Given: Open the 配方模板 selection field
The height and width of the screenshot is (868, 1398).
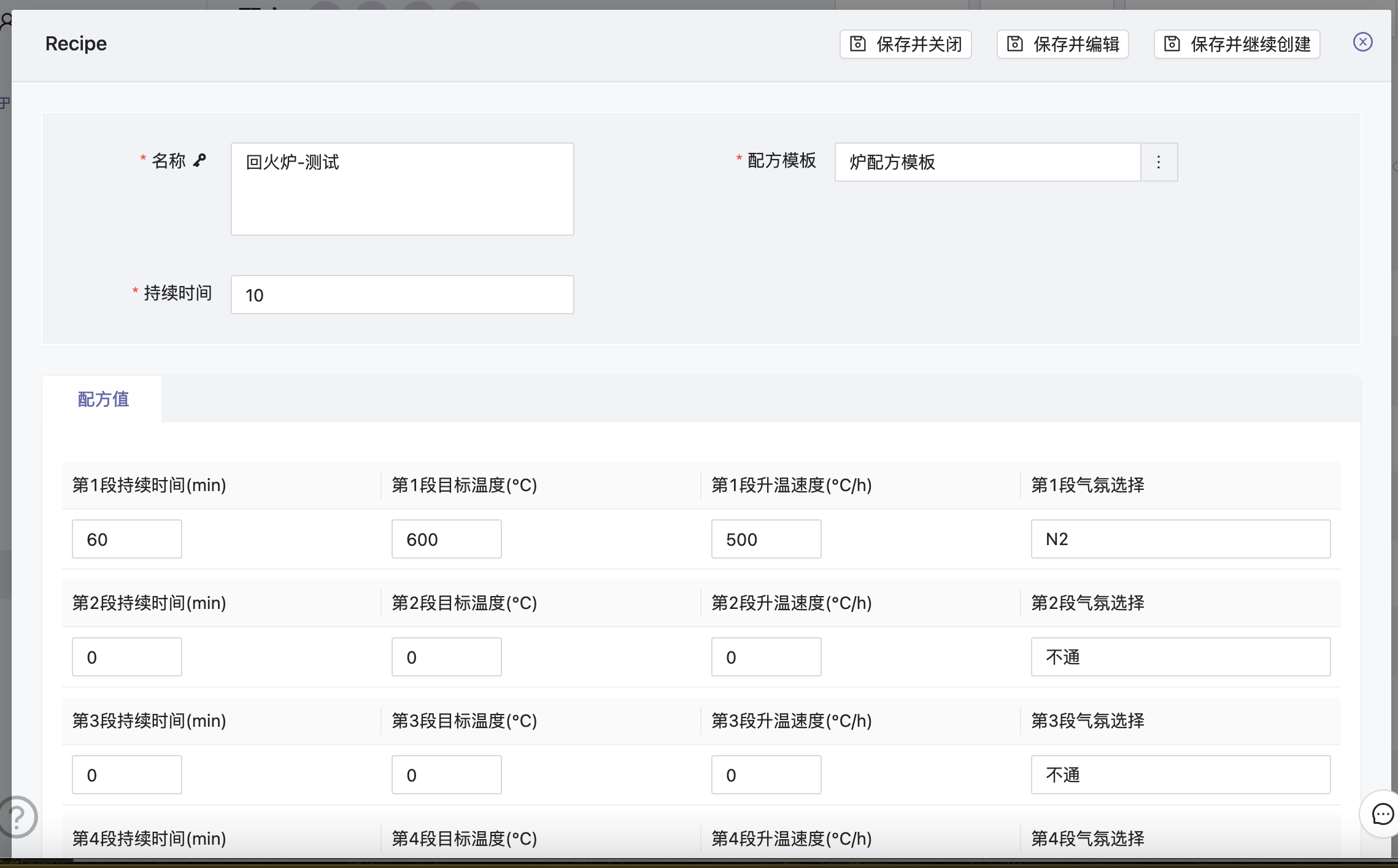Looking at the screenshot, I should coord(987,162).
